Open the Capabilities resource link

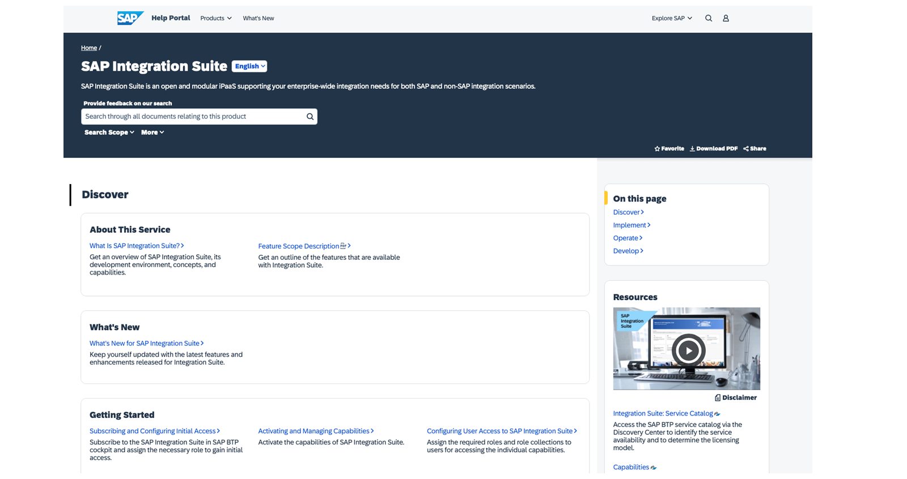point(634,468)
